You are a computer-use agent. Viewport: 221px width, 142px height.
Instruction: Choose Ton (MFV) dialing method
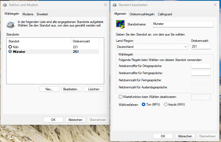pyautogui.click(x=143, y=105)
